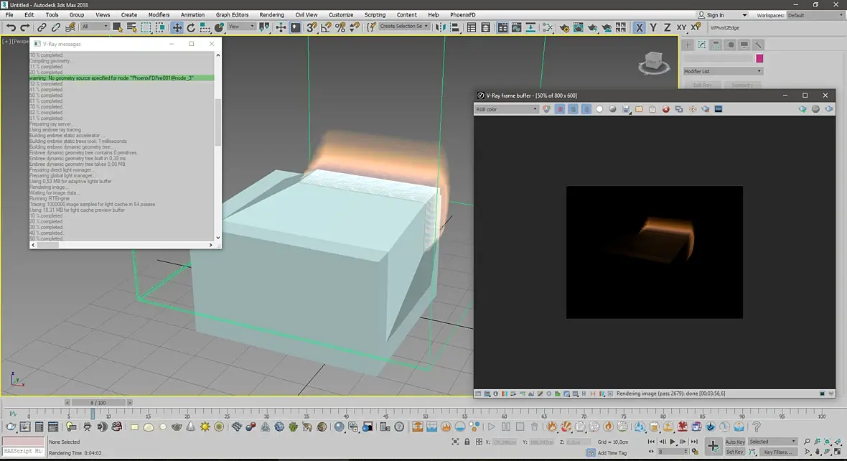The image size is (847, 461).
Task: Open the PhoenixFD menu
Action: 462,15
